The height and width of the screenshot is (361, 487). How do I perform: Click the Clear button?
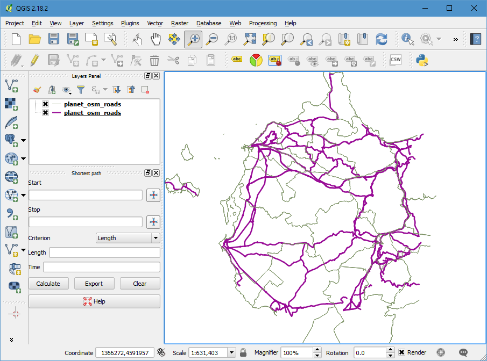click(x=140, y=284)
